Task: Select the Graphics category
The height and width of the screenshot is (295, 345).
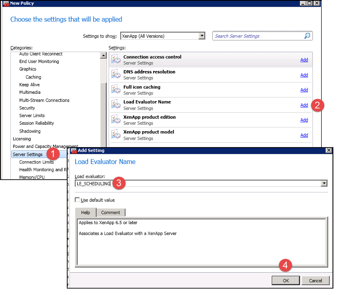Action: coord(28,69)
